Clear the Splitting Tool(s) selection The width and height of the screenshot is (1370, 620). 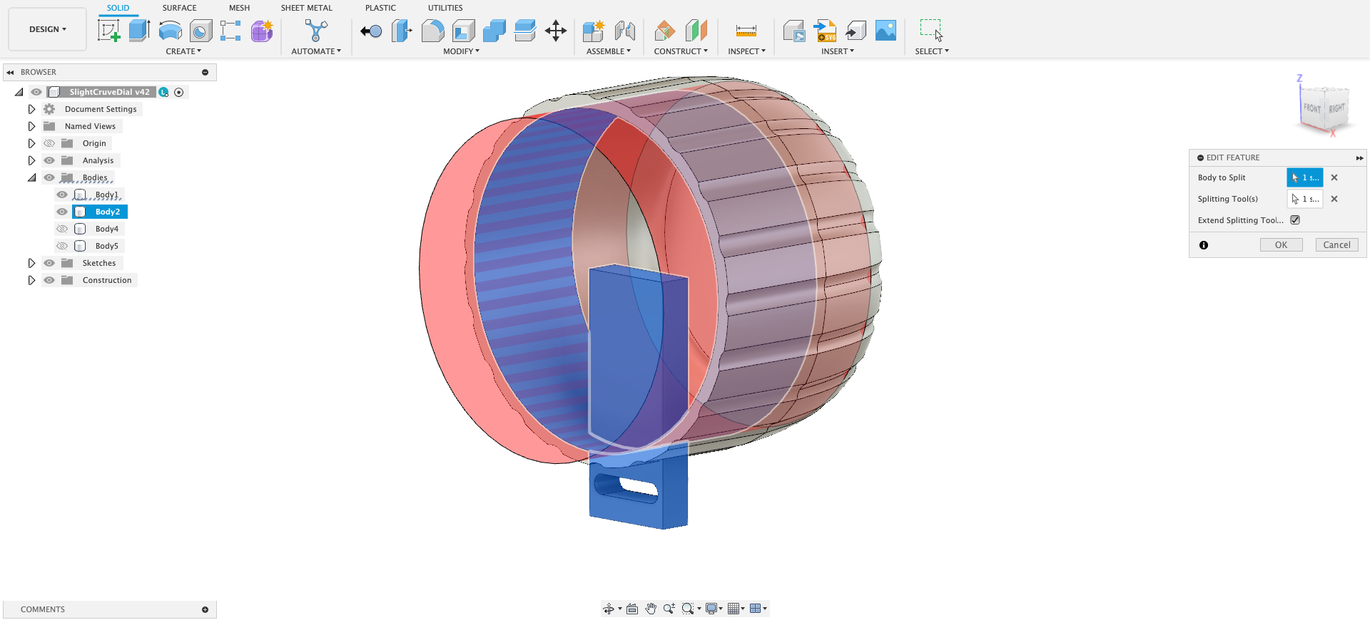coord(1334,199)
